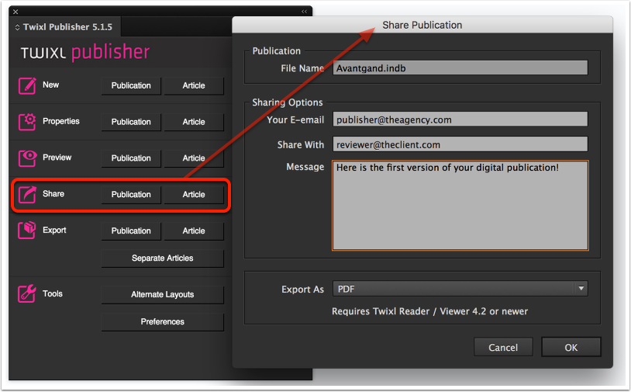Open Alternate Layouts tool
631x392 pixels.
163,294
